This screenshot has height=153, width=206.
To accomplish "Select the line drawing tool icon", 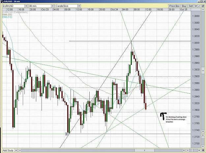I will click(x=199, y=6).
